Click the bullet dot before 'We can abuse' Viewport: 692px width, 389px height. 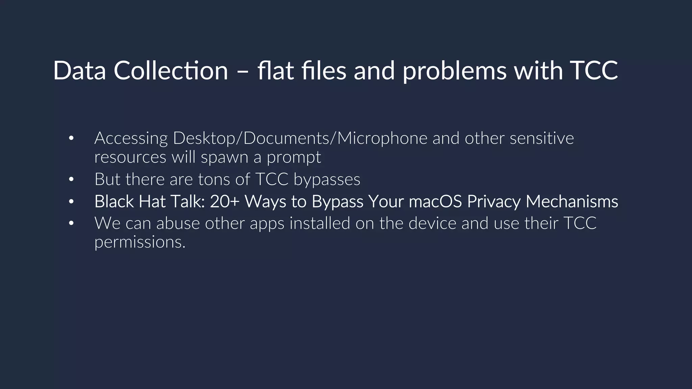coord(71,223)
